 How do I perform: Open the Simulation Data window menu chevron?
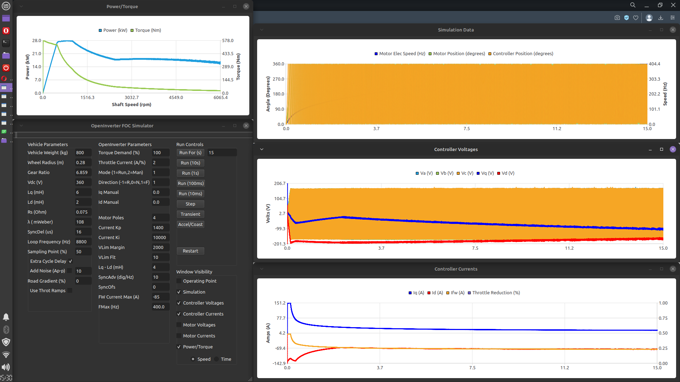coord(262,30)
